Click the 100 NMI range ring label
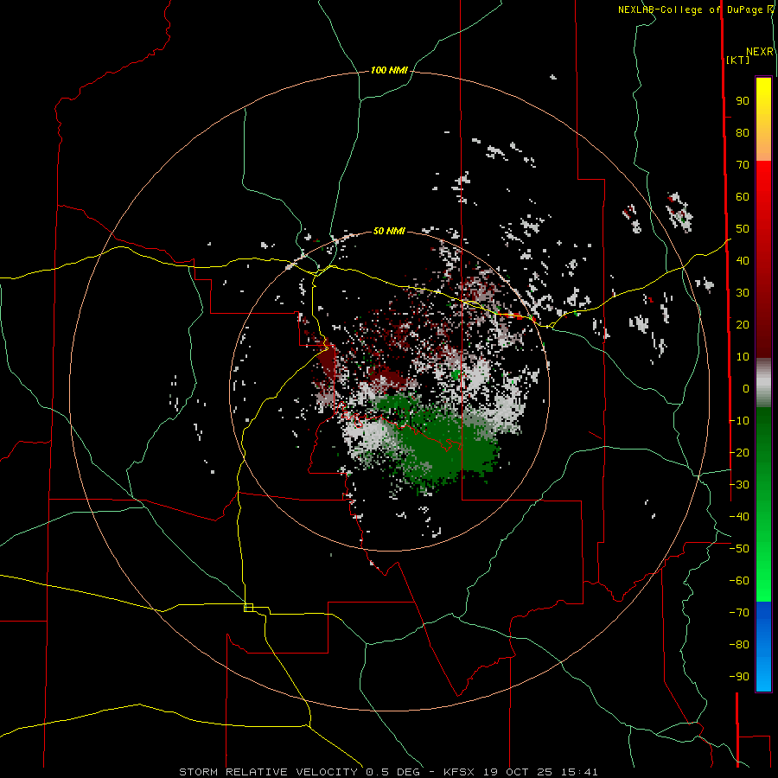 (389, 71)
